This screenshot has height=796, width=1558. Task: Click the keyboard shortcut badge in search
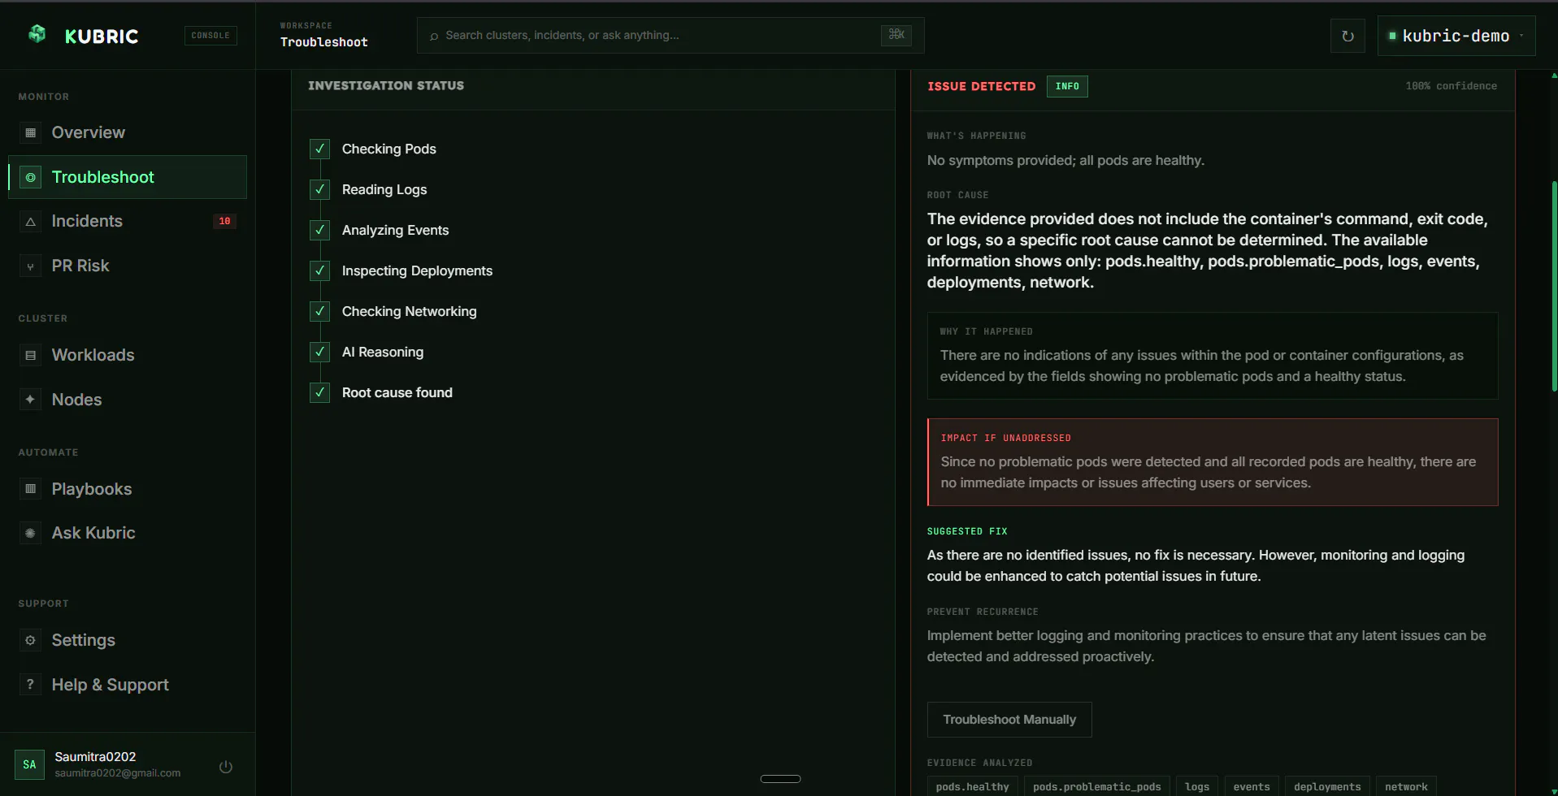click(x=896, y=35)
